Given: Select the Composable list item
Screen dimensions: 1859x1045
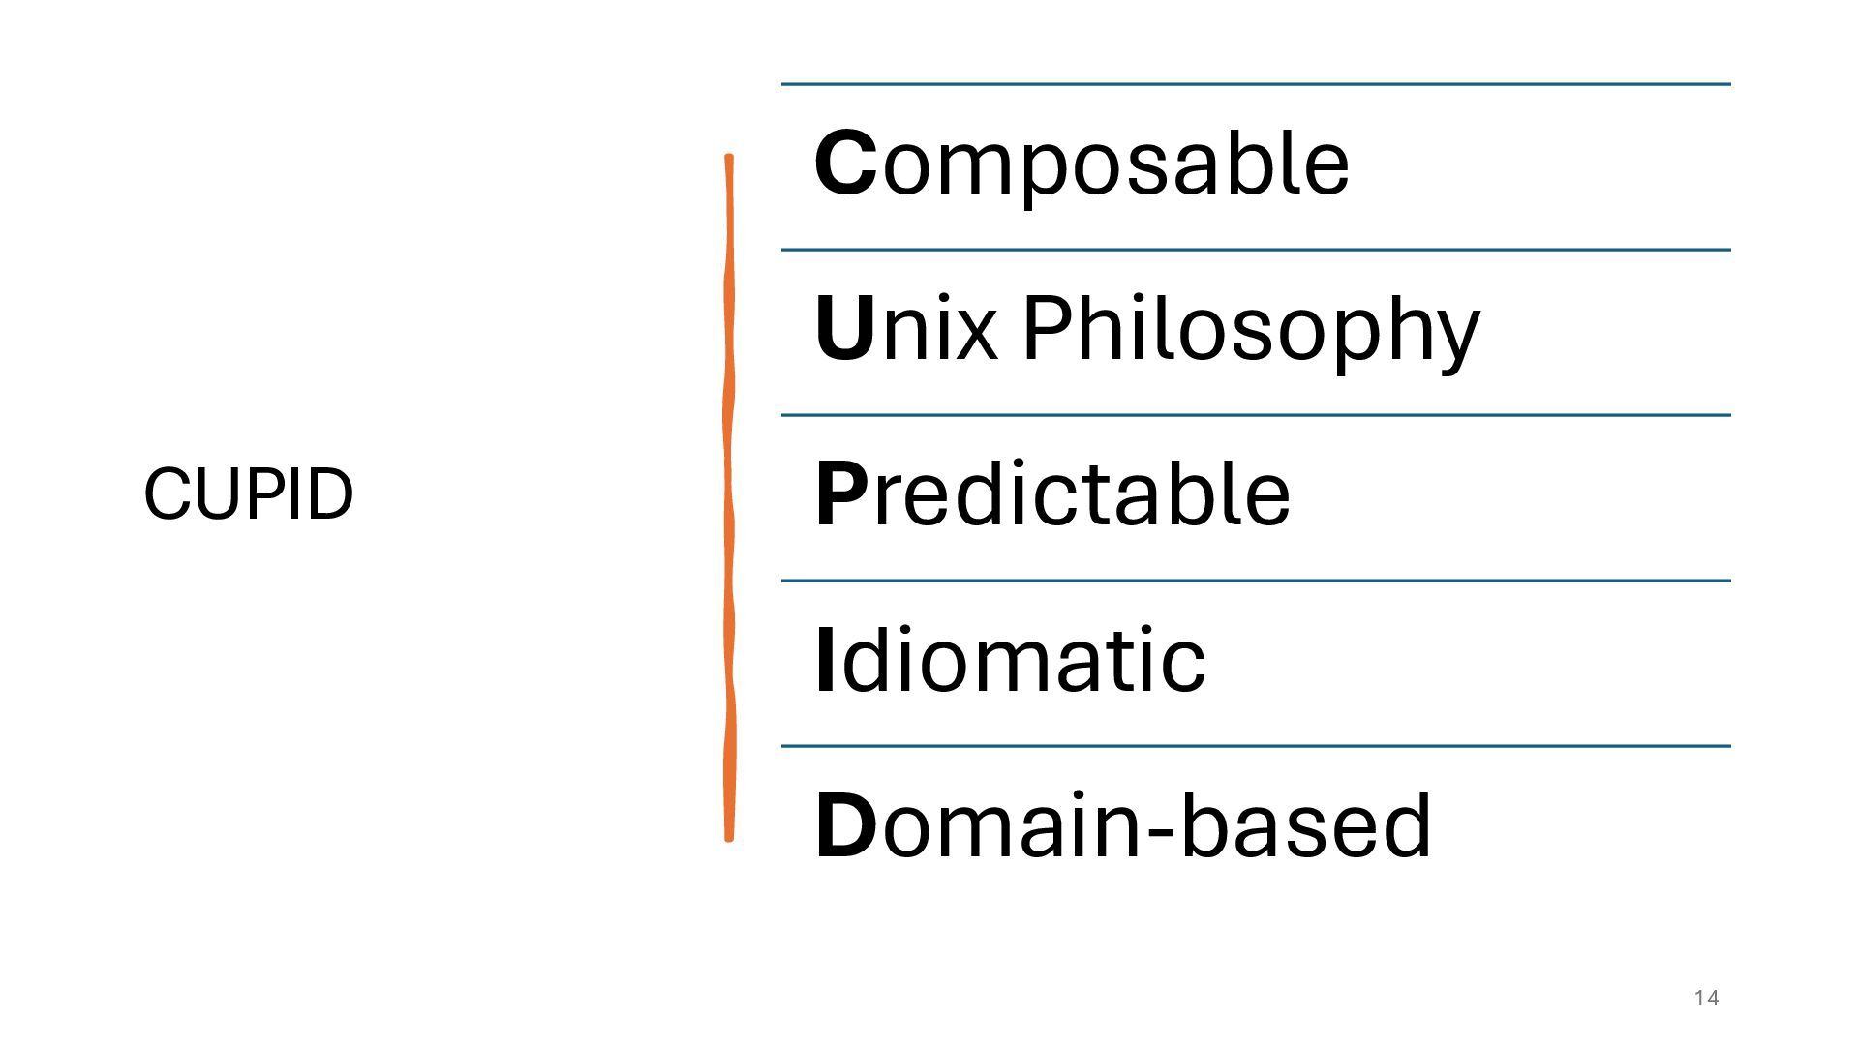Looking at the screenshot, I should tap(1082, 164).
